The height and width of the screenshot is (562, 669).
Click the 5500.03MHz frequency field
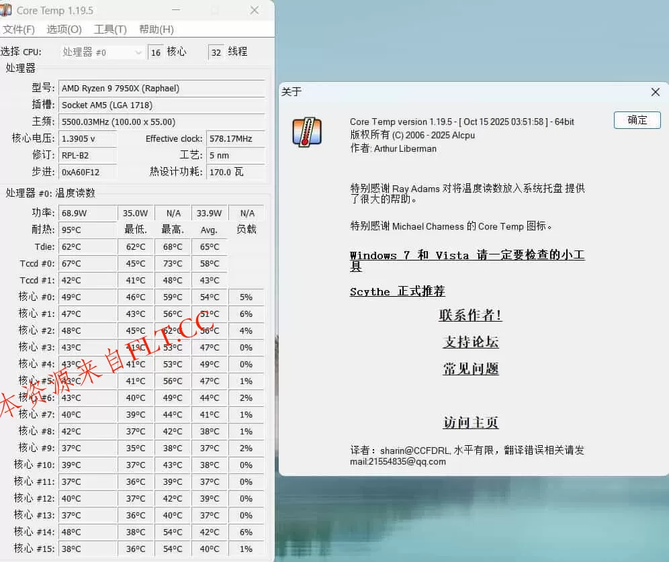click(x=161, y=122)
